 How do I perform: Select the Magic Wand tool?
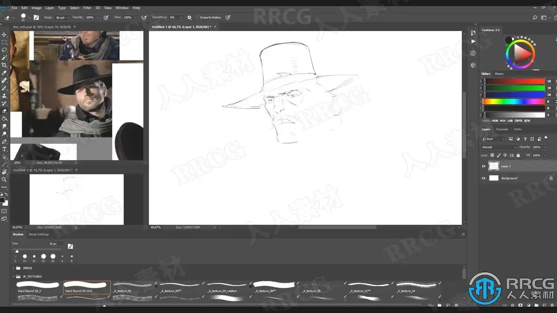pyautogui.click(x=4, y=57)
